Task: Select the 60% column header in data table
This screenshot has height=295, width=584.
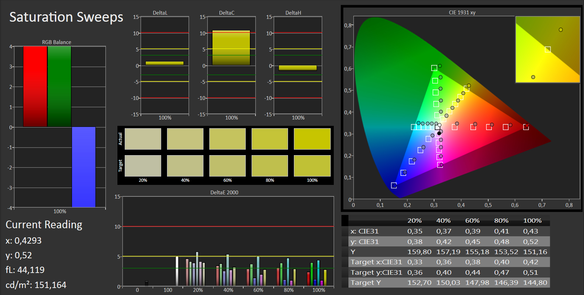Action: point(472,221)
